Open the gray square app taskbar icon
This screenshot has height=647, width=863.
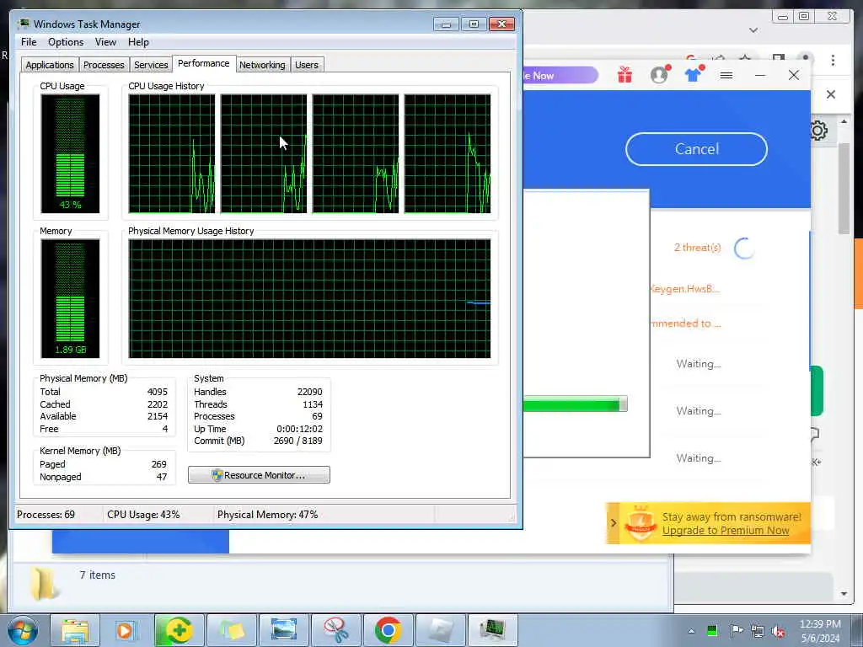click(x=440, y=630)
